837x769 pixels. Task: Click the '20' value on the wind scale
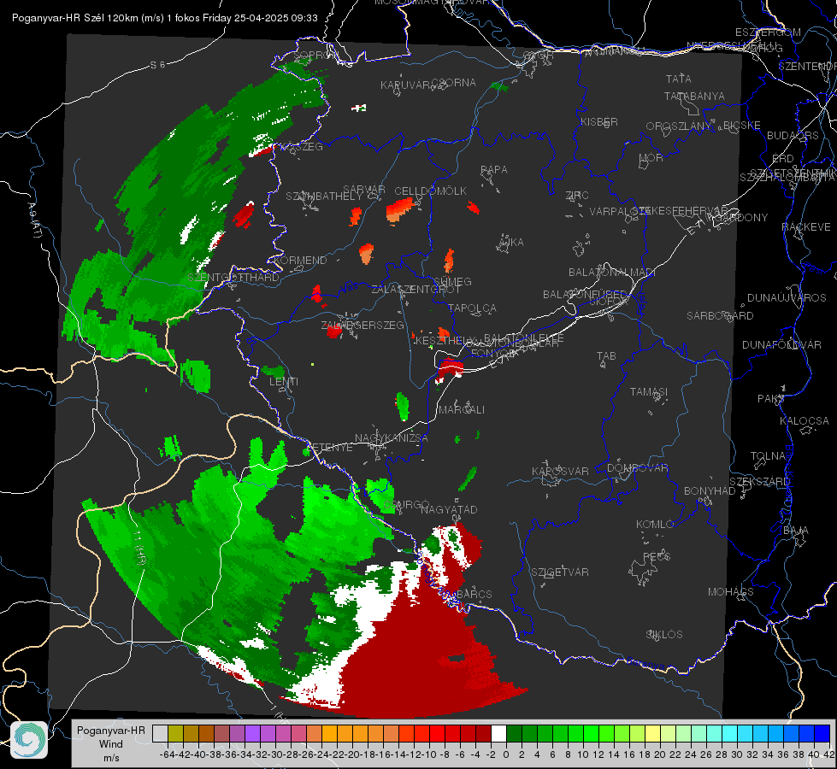point(660,754)
